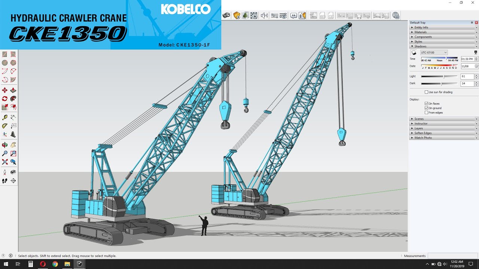Screen dimensions: 479x269
Task: Expand the Styles panel
Action: pyautogui.click(x=443, y=41)
